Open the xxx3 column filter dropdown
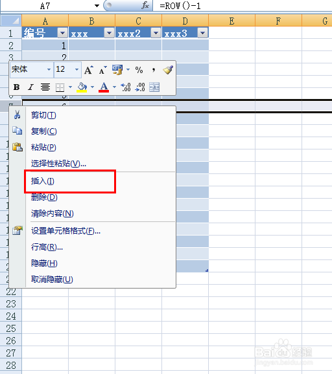Viewport: 332px width, 374px height. pyautogui.click(x=203, y=33)
